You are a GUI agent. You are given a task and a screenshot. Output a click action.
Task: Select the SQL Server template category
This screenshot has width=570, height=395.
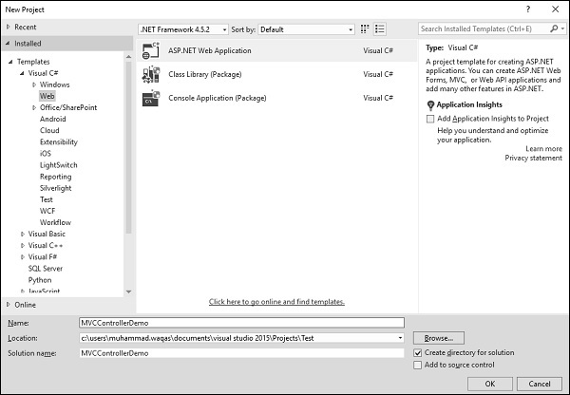click(46, 269)
